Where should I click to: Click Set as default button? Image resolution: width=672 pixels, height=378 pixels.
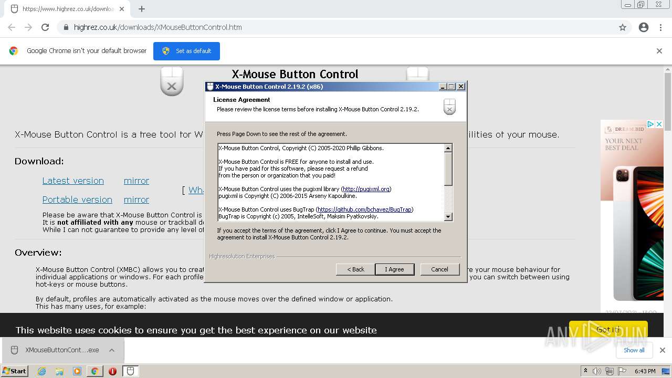tap(186, 51)
